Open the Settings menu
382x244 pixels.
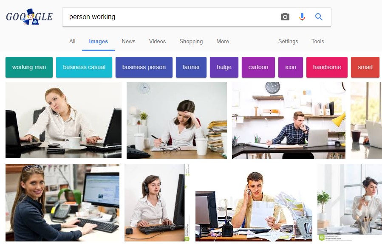tap(288, 41)
